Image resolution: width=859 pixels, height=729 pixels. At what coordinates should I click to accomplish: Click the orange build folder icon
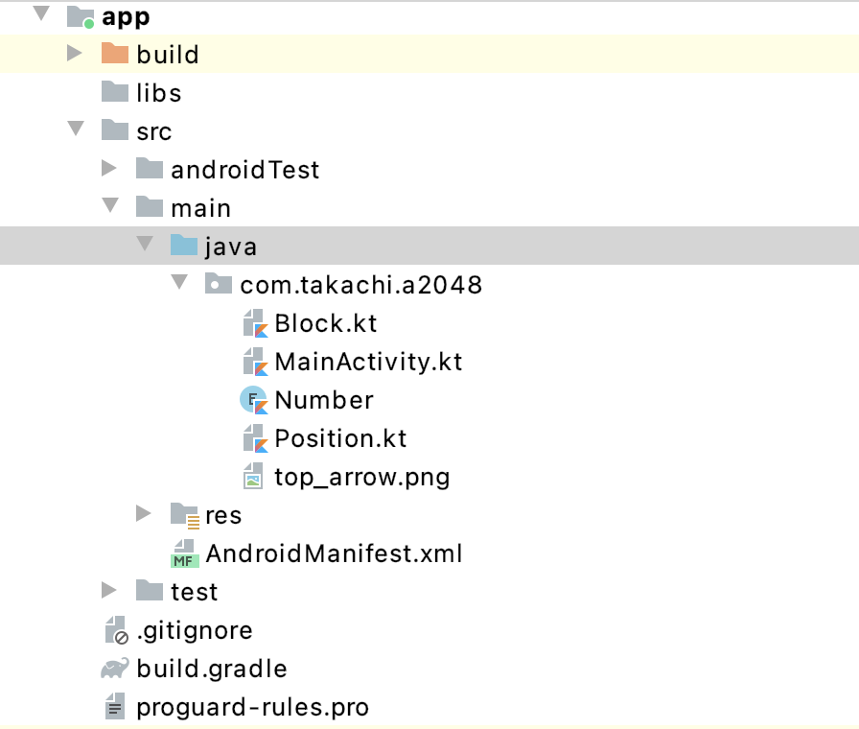115,54
